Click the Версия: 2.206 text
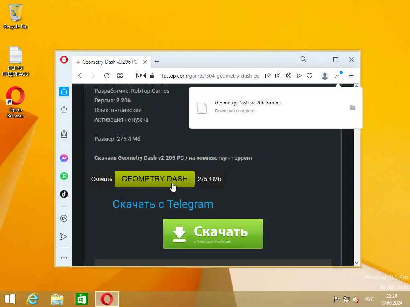This screenshot has width=410, height=307. click(x=113, y=100)
